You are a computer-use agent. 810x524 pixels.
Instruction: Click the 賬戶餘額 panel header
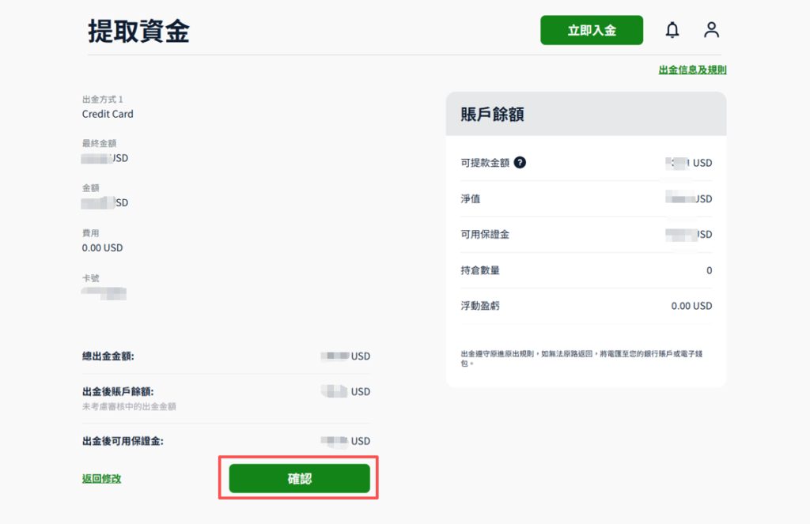(x=486, y=113)
